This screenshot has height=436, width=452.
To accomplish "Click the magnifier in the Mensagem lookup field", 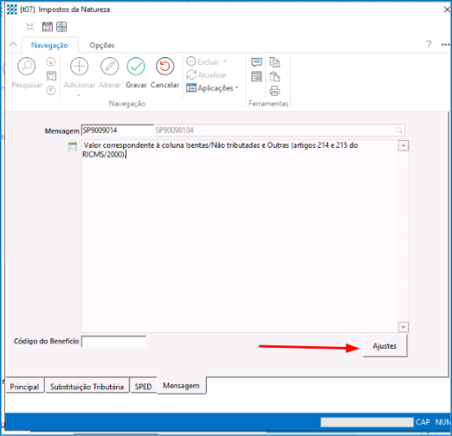I will point(399,131).
